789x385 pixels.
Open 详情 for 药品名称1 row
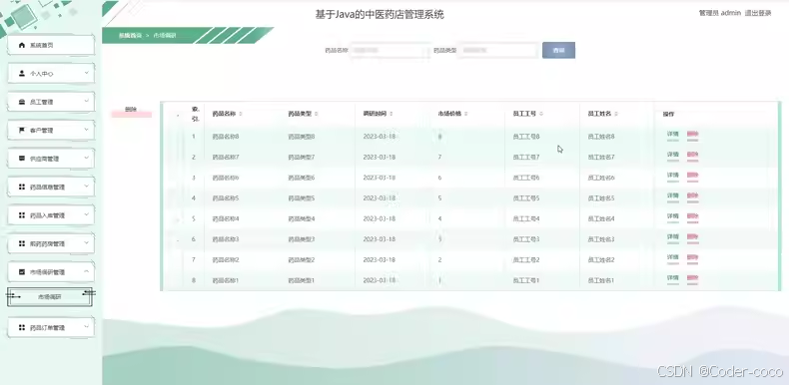[673, 278]
